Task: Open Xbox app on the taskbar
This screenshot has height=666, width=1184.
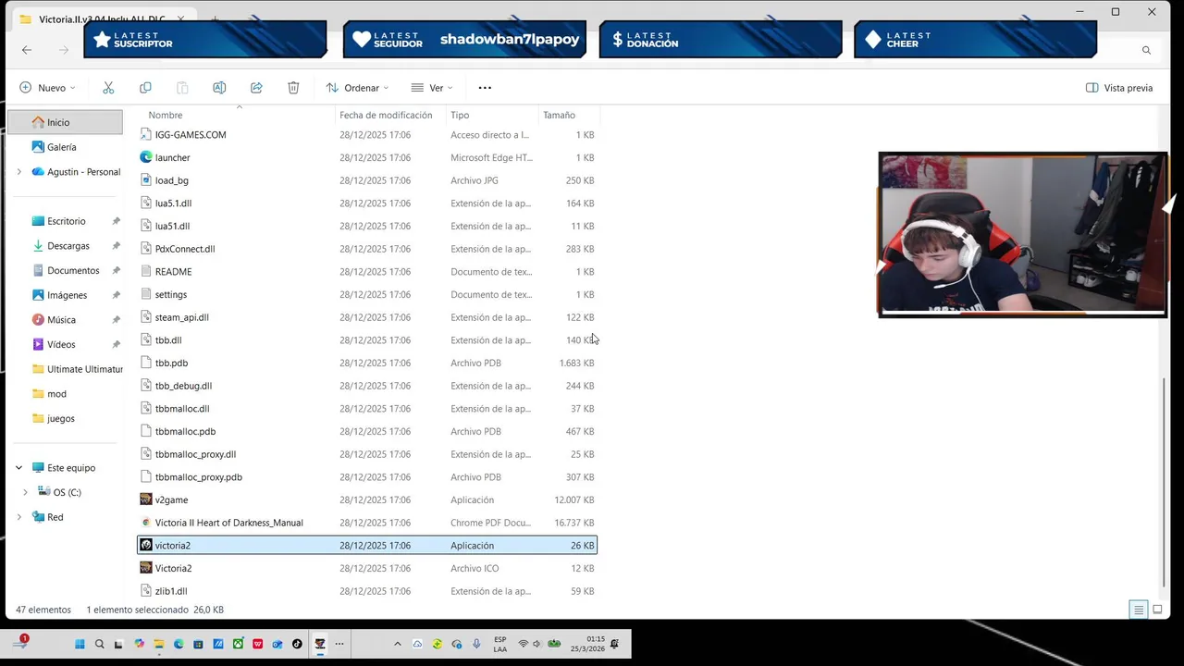Action: pos(238,644)
